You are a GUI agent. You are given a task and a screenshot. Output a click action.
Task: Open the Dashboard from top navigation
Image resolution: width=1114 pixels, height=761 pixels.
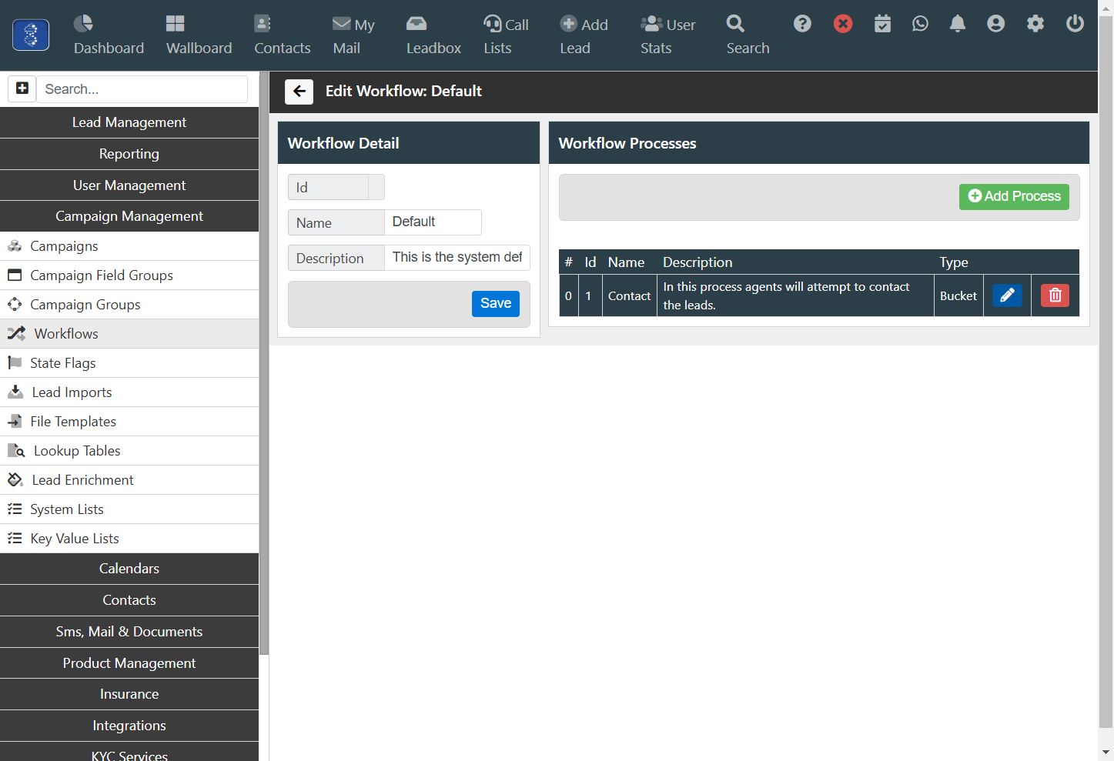pos(109,35)
